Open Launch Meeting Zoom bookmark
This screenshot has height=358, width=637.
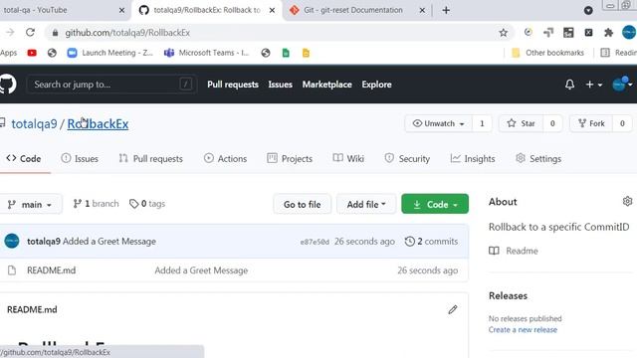coord(110,53)
